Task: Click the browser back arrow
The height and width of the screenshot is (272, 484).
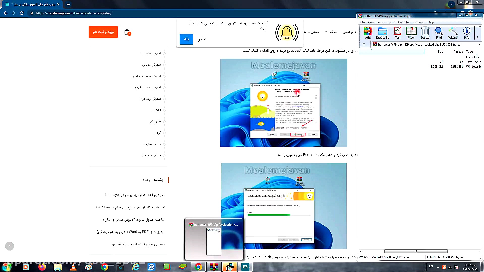Action: pos(6,13)
